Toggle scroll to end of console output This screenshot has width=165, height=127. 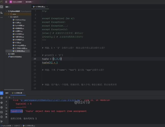pyautogui.click(x=6, y=111)
